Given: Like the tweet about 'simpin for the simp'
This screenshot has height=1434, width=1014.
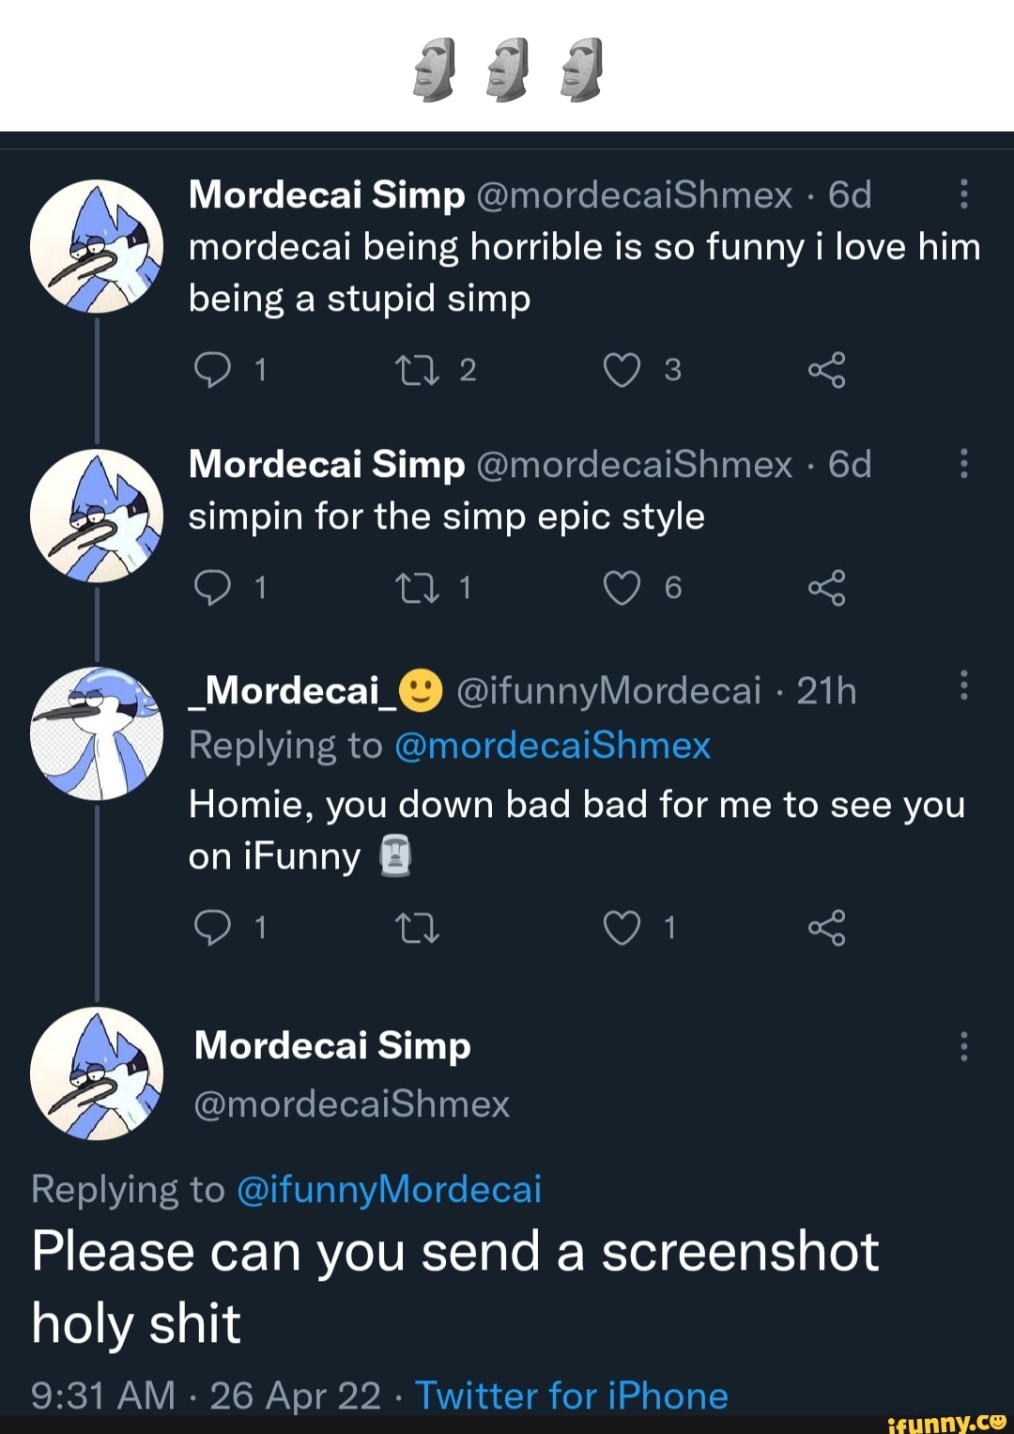Looking at the screenshot, I should coord(622,588).
